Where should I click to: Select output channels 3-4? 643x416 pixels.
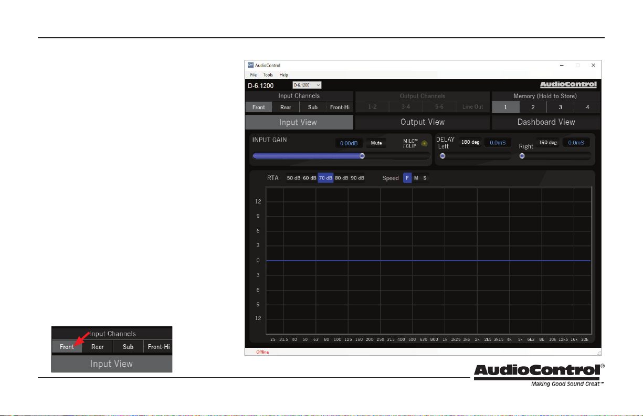[406, 107]
